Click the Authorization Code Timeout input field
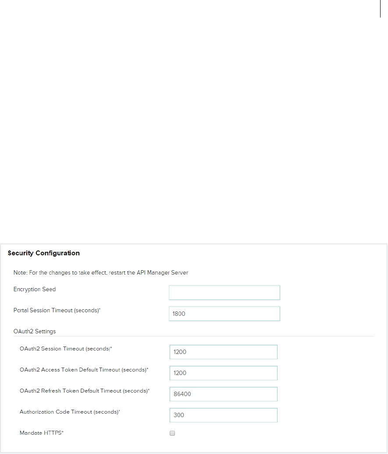This screenshot has width=388, height=454. (x=223, y=415)
